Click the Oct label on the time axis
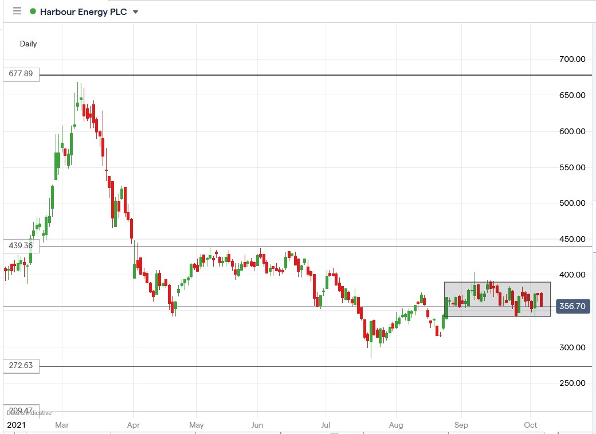 point(530,425)
